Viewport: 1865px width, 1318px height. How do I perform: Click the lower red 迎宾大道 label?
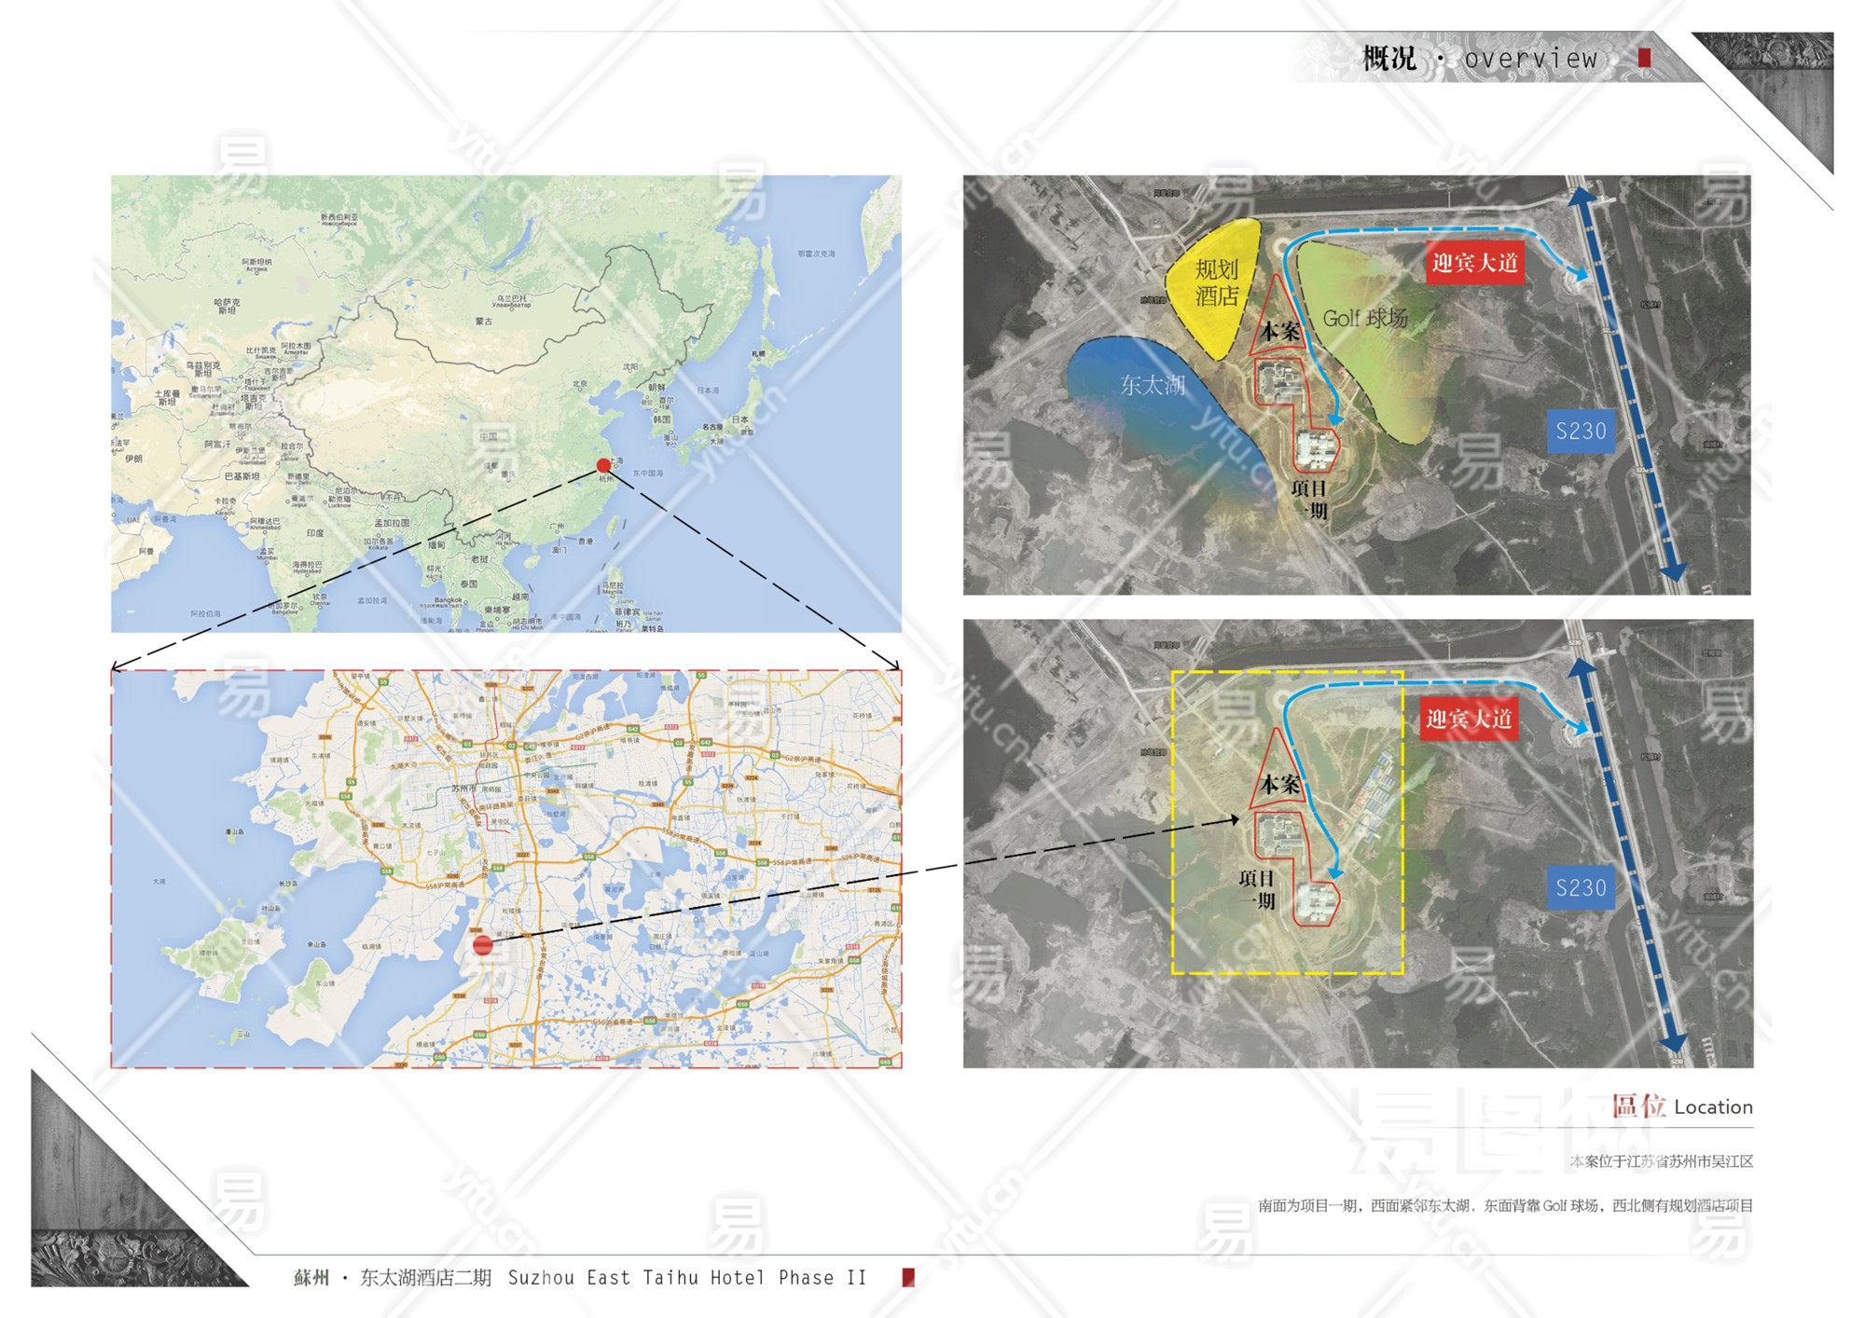click(1469, 719)
